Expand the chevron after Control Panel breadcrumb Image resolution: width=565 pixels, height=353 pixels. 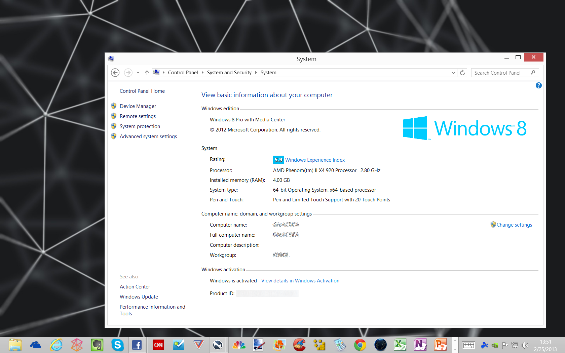click(x=202, y=73)
